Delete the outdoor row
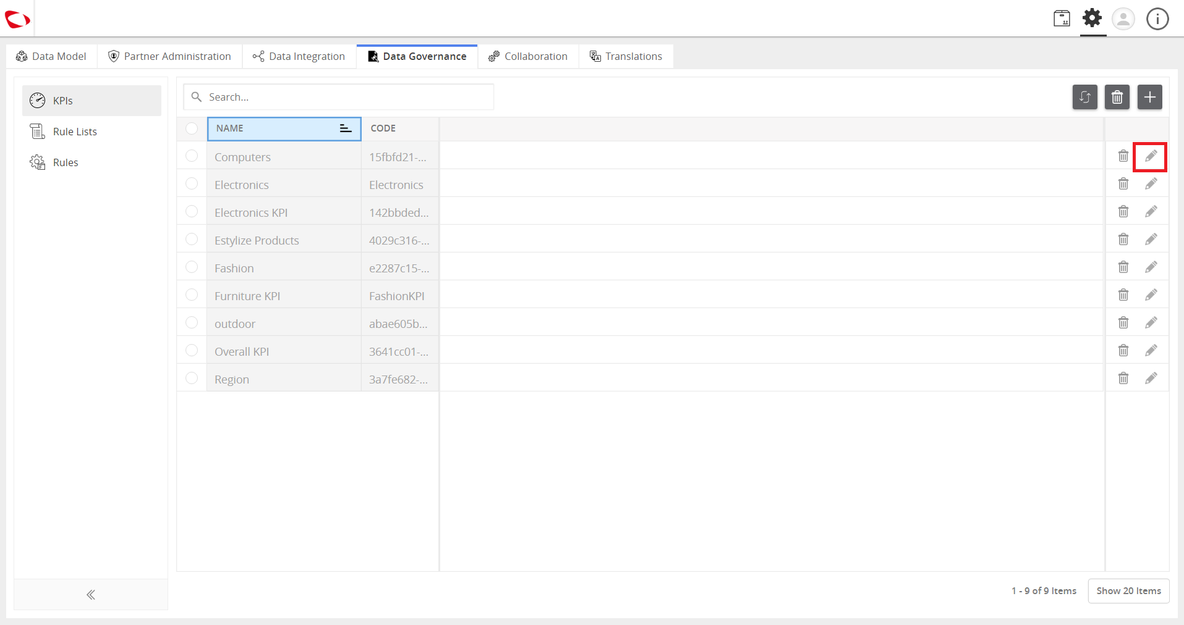This screenshot has width=1184, height=625. coord(1123,323)
